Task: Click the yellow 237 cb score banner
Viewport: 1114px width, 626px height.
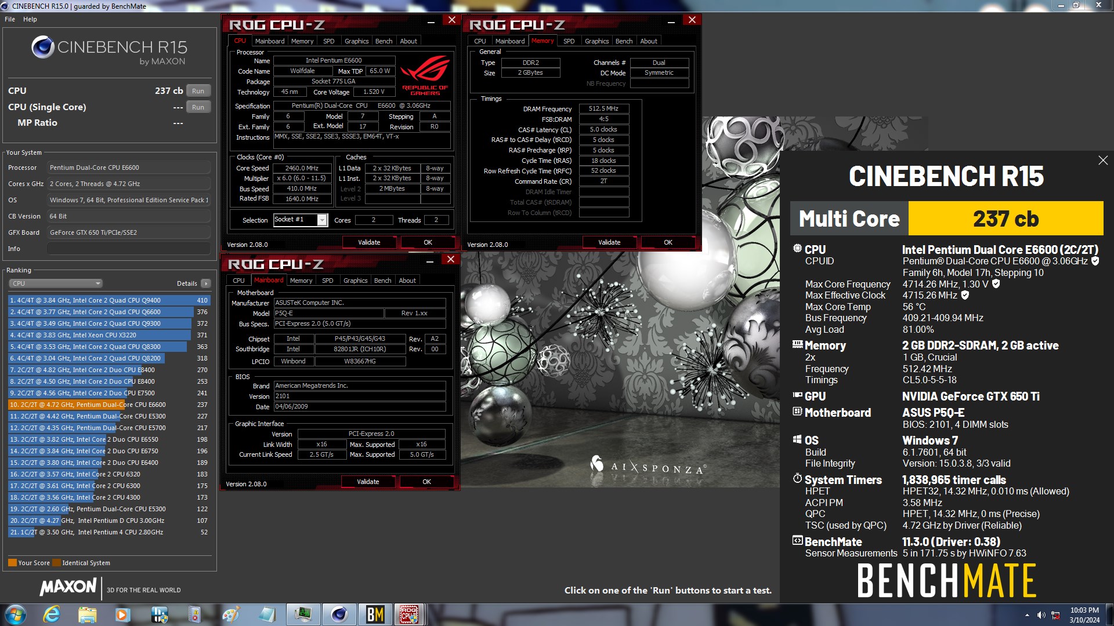Action: 1006,219
